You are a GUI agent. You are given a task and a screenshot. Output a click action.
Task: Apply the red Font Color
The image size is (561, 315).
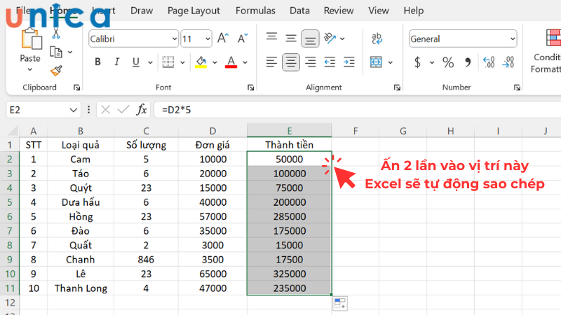click(231, 62)
